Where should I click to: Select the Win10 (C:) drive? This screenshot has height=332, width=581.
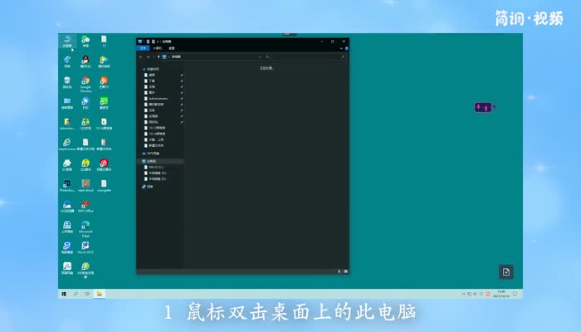(154, 167)
